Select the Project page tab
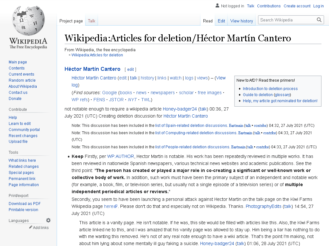329x246 pixels. click(x=71, y=21)
